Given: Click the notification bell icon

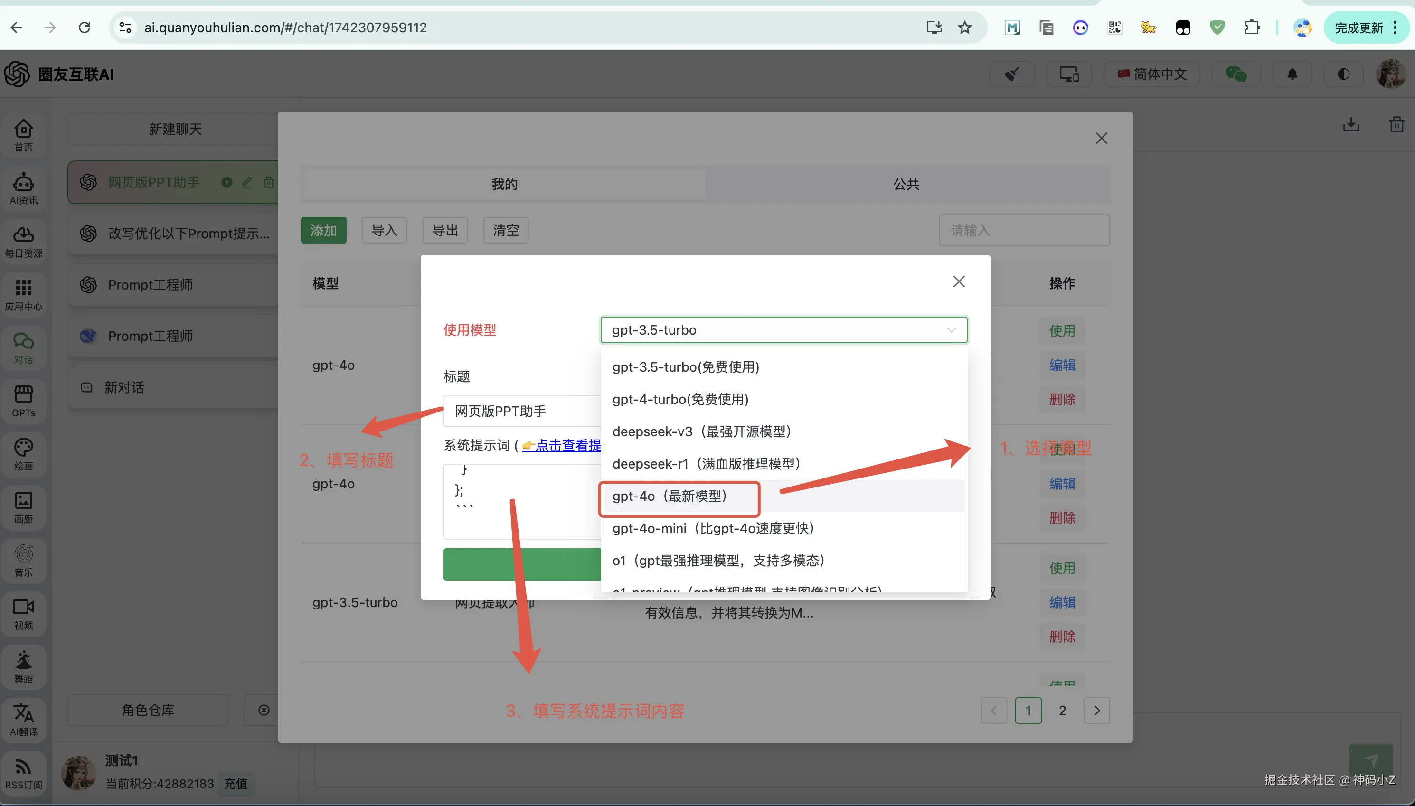Looking at the screenshot, I should pyautogui.click(x=1292, y=74).
